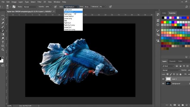The width and height of the screenshot is (190, 107).
Task: Create a new group folder icon
Action: 183,105
